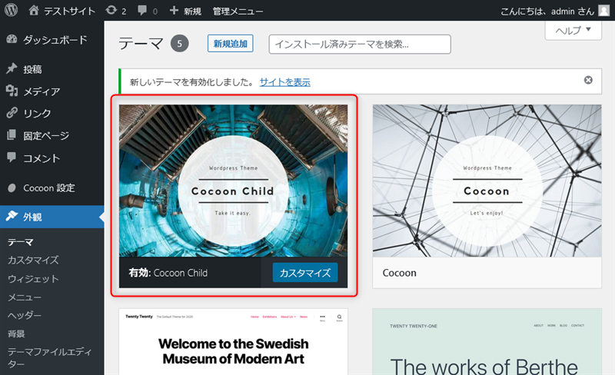
Task: Click the Cocoon theme name label
Action: pyautogui.click(x=399, y=273)
